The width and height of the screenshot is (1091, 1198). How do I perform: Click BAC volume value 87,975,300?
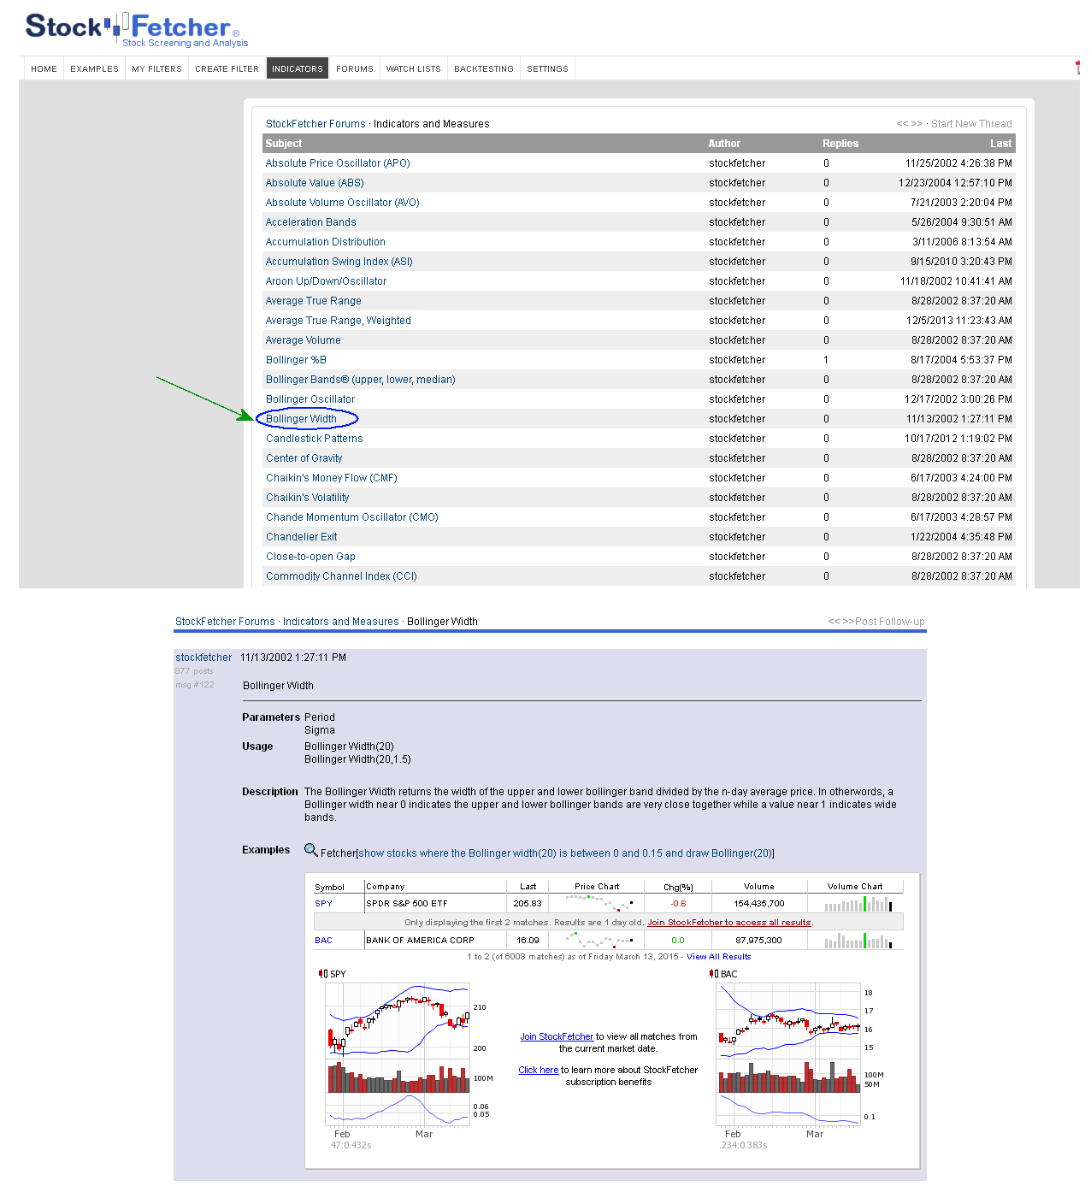click(758, 941)
